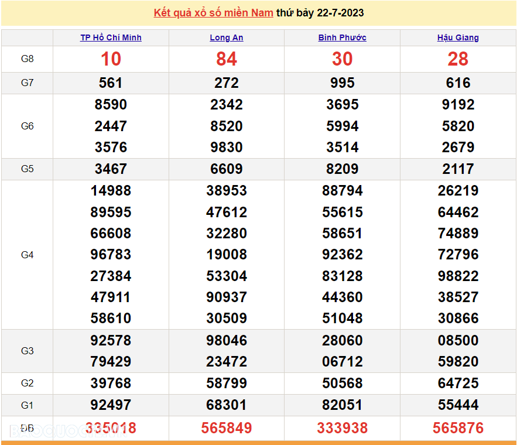Image resolution: width=517 pixels, height=445 pixels.
Task: Click the red G8 number 28
Action: point(458,59)
